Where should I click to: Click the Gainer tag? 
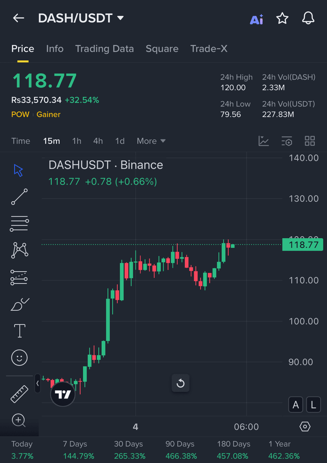(x=49, y=115)
